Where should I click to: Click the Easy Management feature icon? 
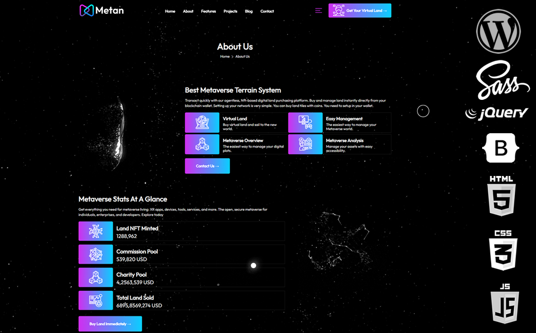click(305, 123)
